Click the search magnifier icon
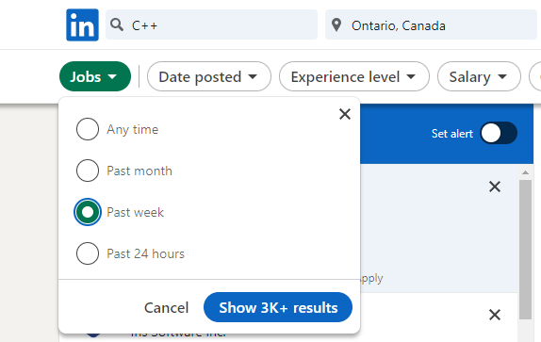The width and height of the screenshot is (541, 342). pos(117,24)
